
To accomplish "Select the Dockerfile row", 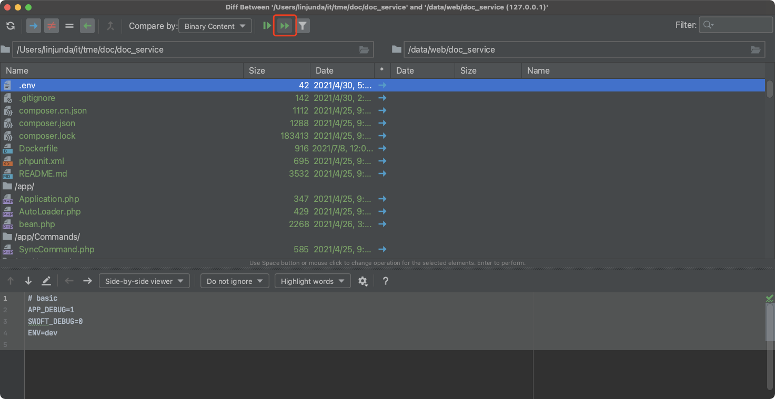I will point(383,148).
